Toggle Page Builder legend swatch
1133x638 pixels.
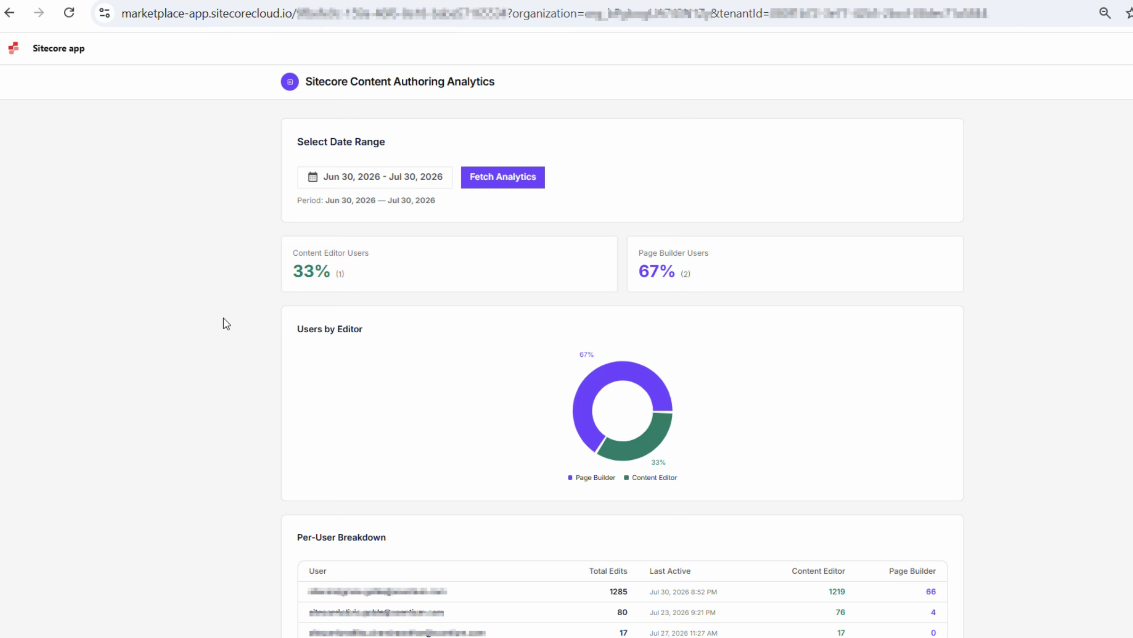570,478
